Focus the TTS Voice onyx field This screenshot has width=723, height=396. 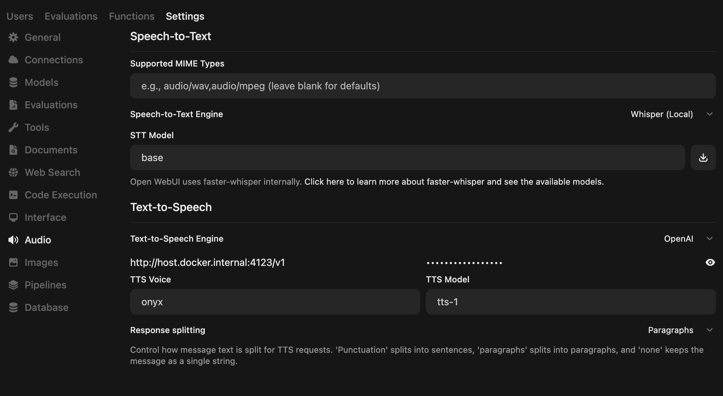click(275, 302)
